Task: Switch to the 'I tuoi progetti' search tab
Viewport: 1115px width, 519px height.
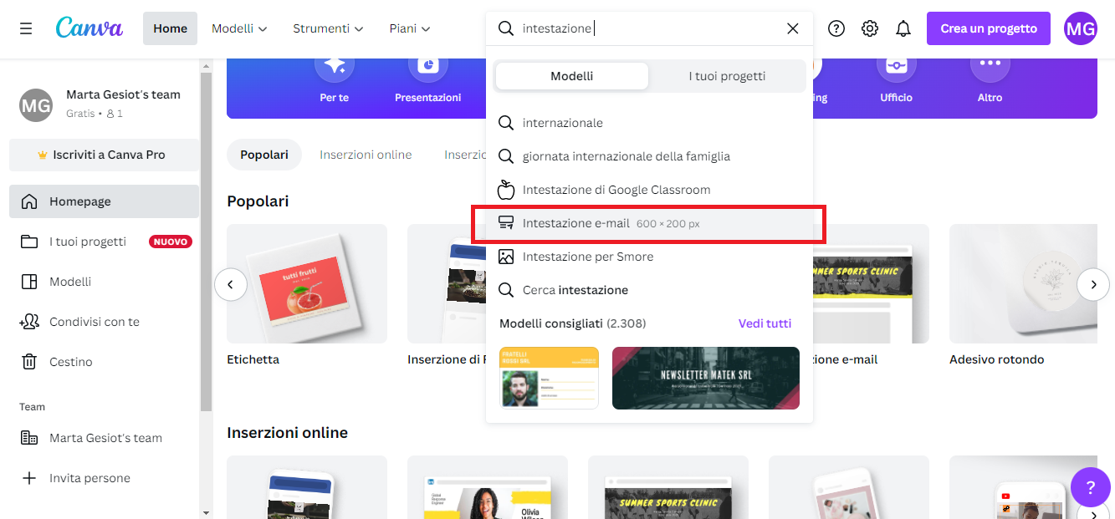Action: pyautogui.click(x=726, y=75)
